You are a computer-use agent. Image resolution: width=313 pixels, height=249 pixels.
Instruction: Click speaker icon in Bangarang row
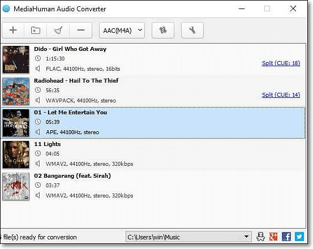(38, 196)
